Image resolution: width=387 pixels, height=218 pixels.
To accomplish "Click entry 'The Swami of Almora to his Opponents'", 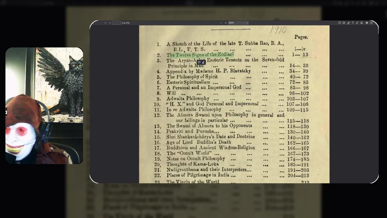I will tap(209, 126).
